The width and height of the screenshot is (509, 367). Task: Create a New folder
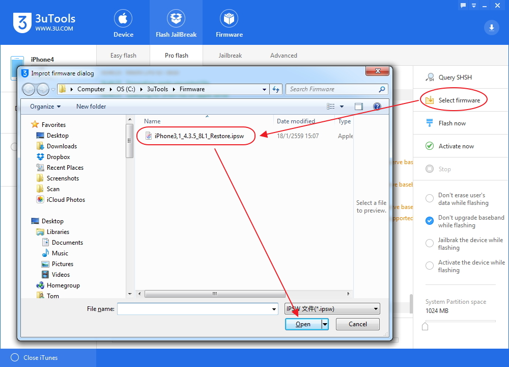(x=91, y=107)
